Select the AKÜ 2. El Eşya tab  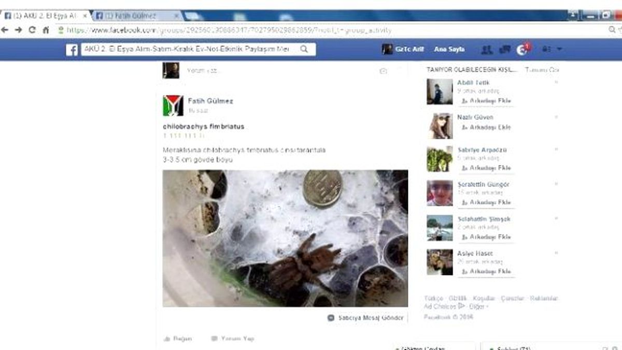click(x=46, y=16)
